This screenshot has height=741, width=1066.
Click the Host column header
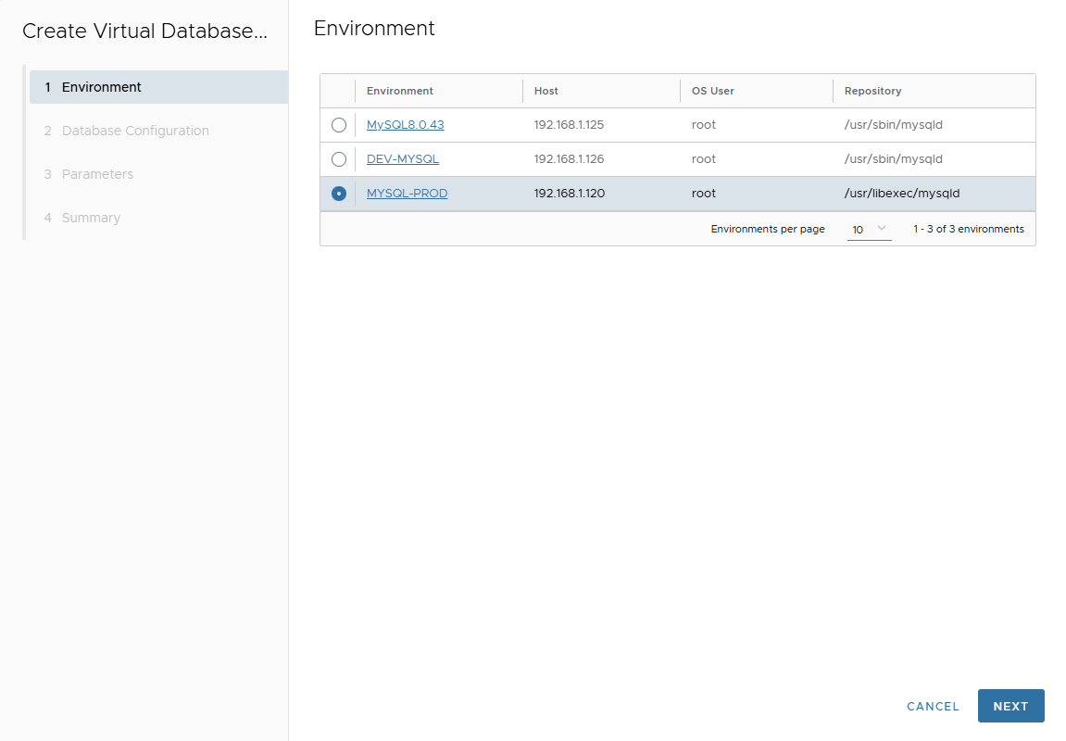[x=546, y=91]
